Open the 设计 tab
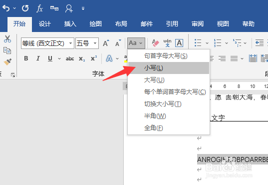This screenshot has height=185, width=268. [x=45, y=24]
